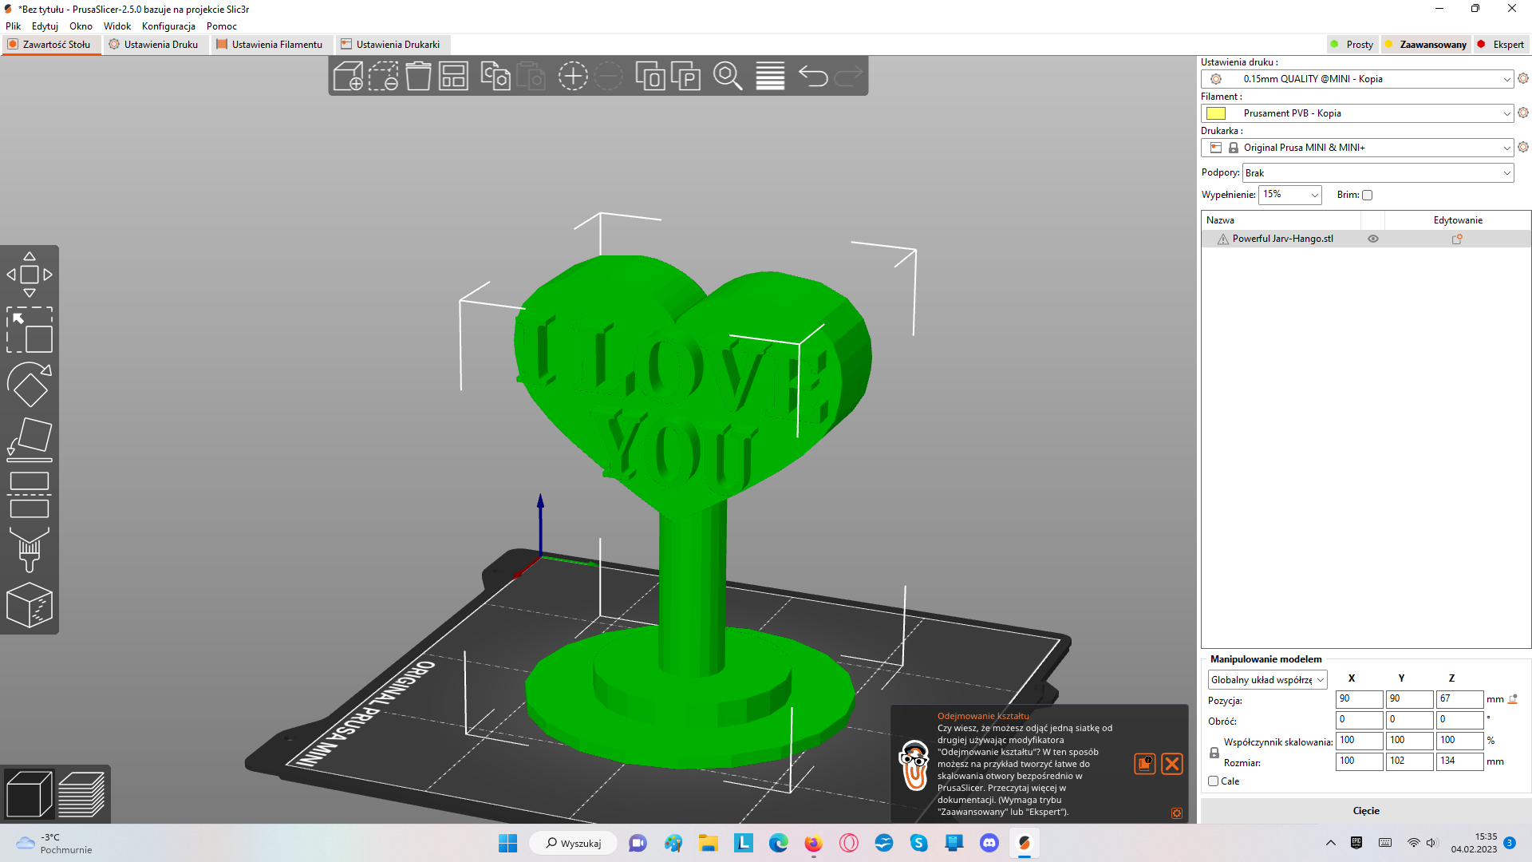Image resolution: width=1532 pixels, height=862 pixels.
Task: Edit filament preset with gear icon
Action: point(1523,113)
